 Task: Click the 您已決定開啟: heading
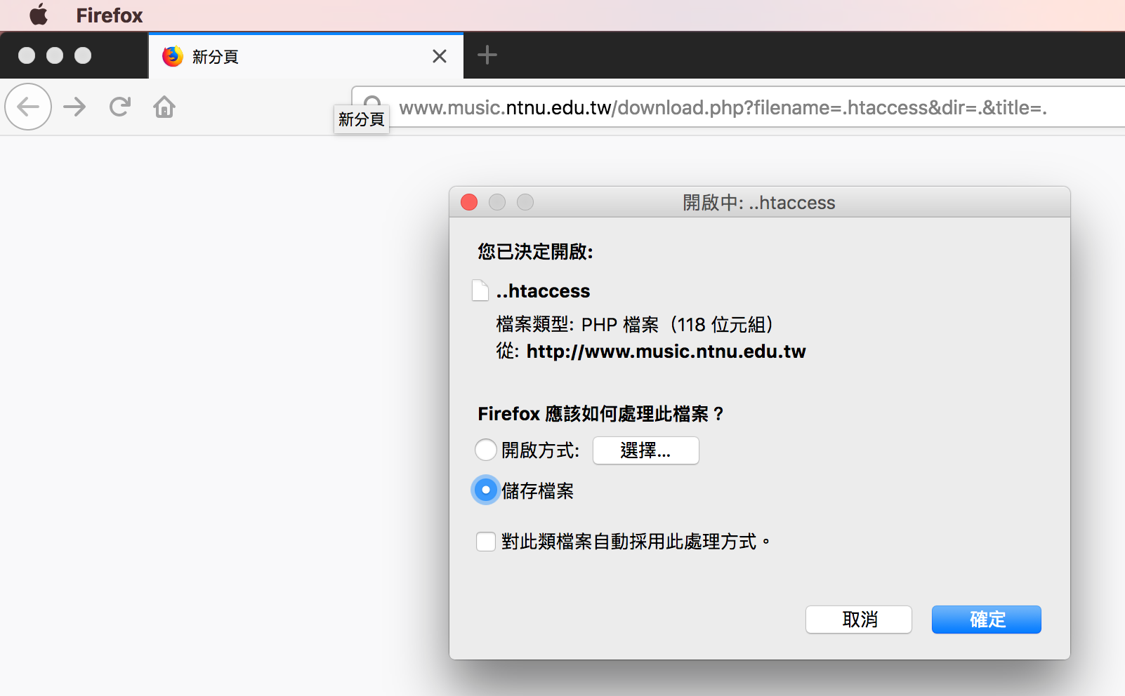(x=536, y=252)
